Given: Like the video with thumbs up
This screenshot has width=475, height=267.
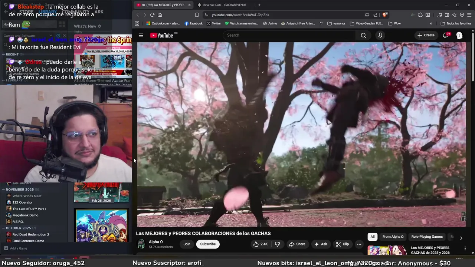Looking at the screenshot, I should [260, 244].
